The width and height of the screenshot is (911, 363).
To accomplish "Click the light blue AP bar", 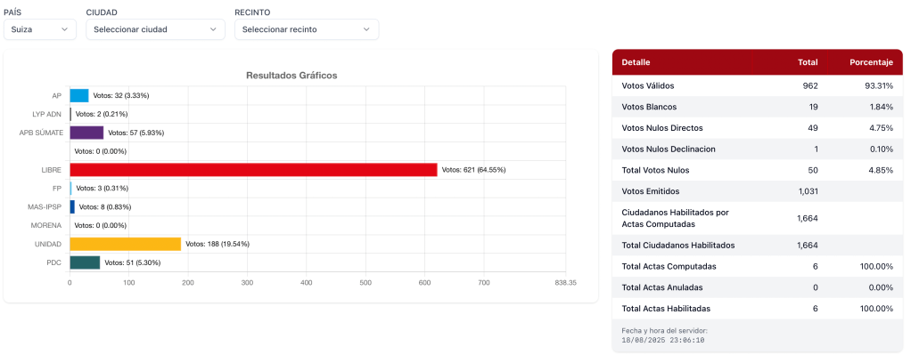I will [79, 95].
